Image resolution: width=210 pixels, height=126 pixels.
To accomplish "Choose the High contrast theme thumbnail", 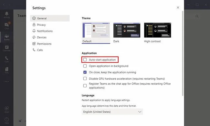I will click(158, 30).
